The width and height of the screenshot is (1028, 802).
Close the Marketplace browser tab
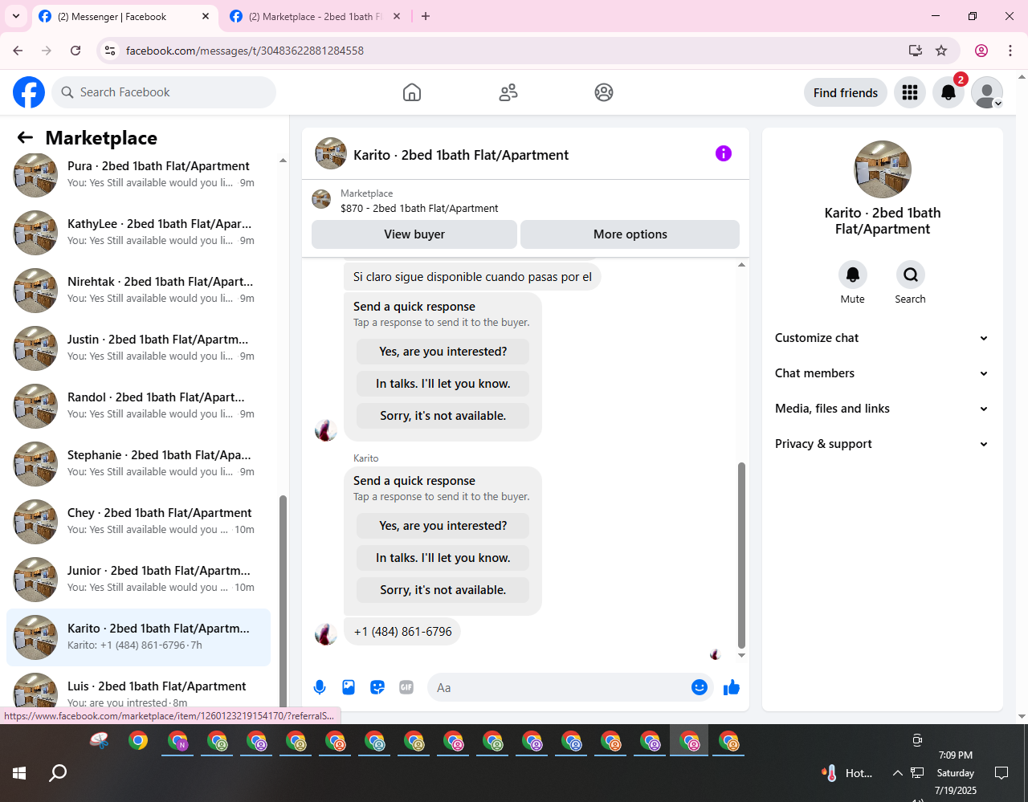coord(397,16)
